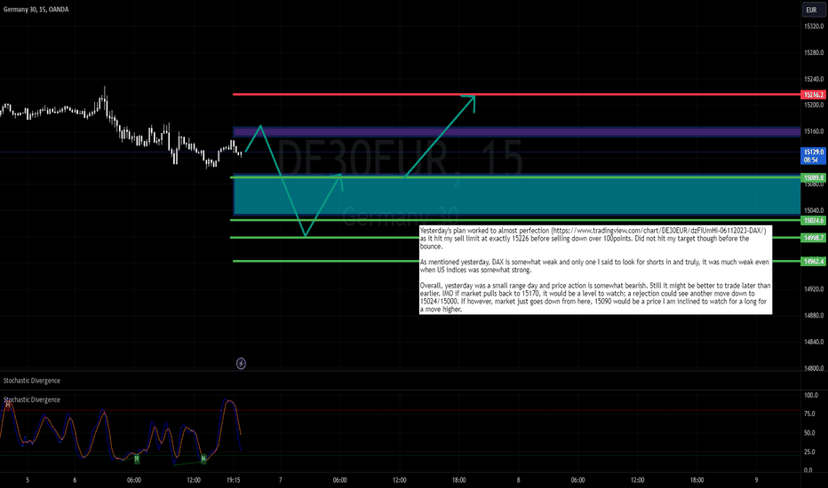This screenshot has width=828, height=488.
Task: Click the 100.0 stochastic scale value
Action: point(810,395)
